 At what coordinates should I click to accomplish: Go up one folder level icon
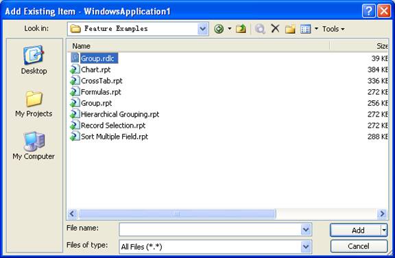pyautogui.click(x=241, y=29)
